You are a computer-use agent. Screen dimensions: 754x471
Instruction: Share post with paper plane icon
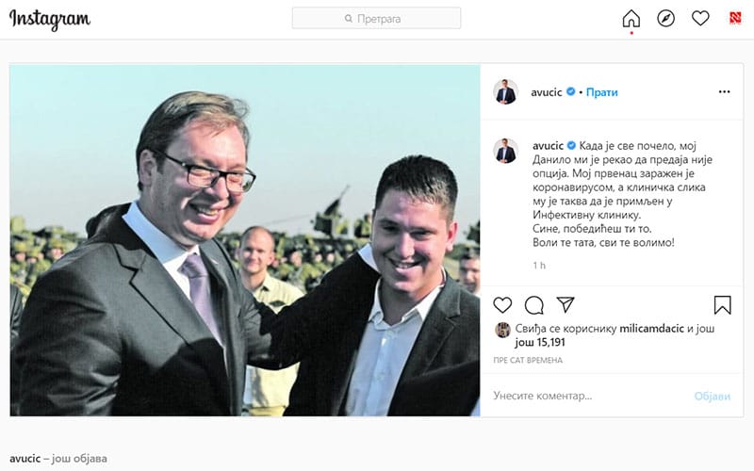565,304
